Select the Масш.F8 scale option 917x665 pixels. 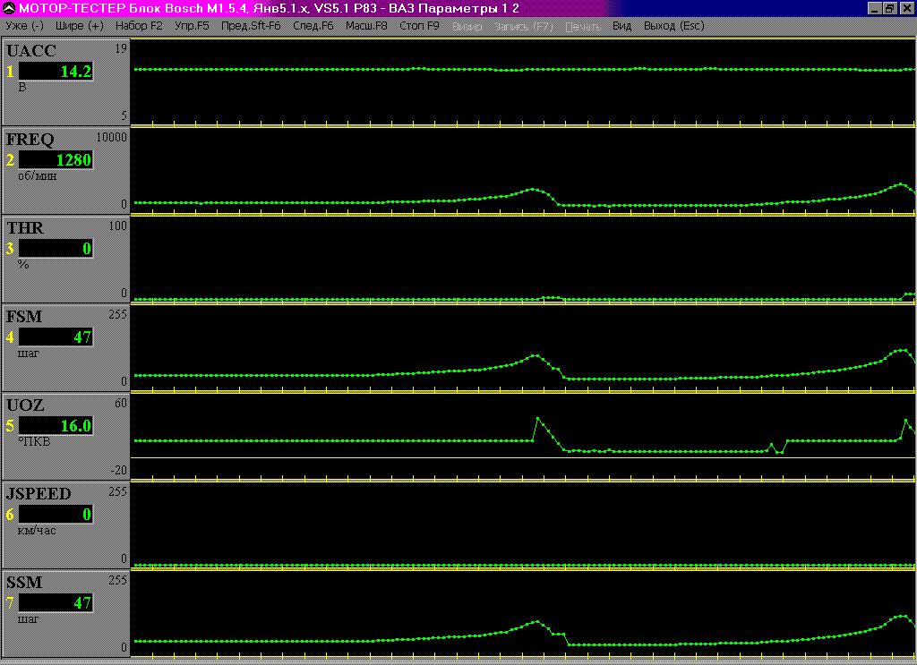click(366, 26)
